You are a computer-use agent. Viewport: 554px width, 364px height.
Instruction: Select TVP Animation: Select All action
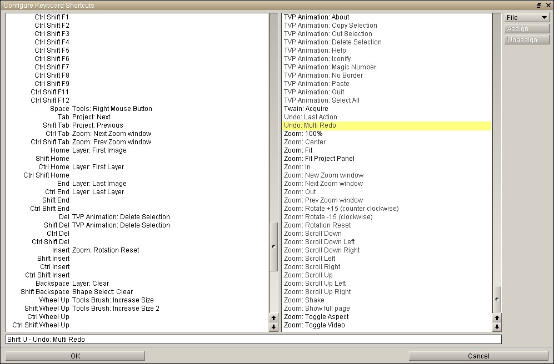(x=387, y=100)
